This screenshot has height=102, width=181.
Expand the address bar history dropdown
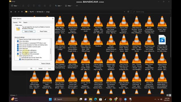124,12
